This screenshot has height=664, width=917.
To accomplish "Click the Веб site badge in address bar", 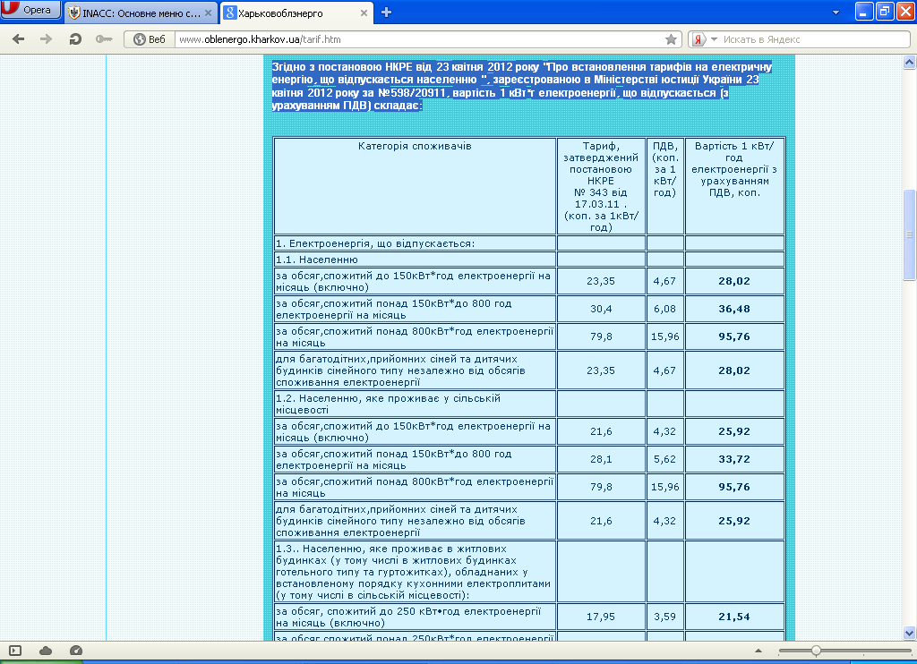I will (150, 39).
